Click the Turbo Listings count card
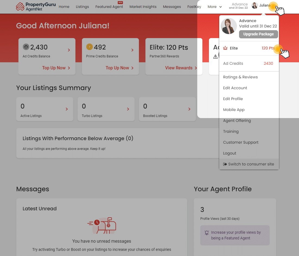The image size is (299, 256). point(106,109)
